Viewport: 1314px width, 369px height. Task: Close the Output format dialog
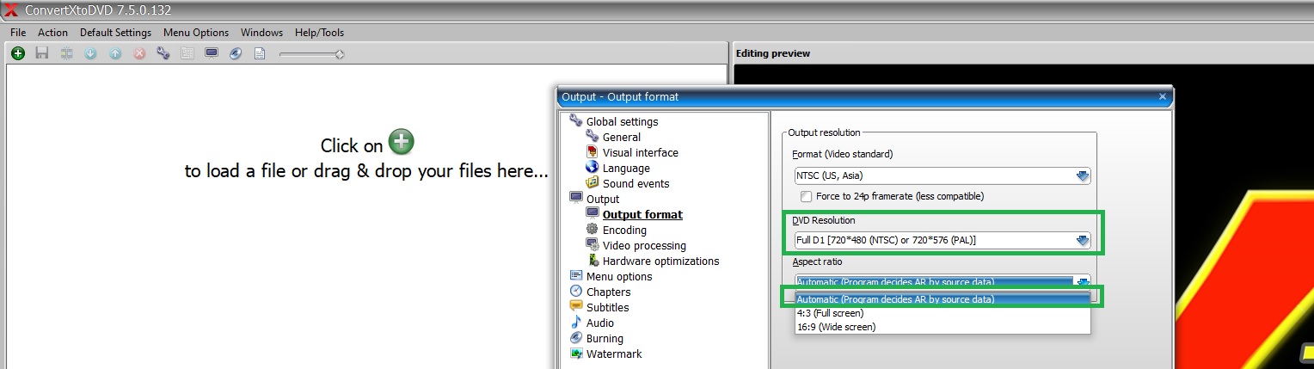1163,97
